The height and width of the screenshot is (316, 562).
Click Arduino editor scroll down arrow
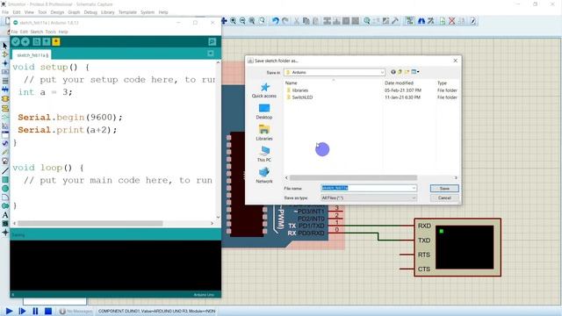pyautogui.click(x=218, y=217)
